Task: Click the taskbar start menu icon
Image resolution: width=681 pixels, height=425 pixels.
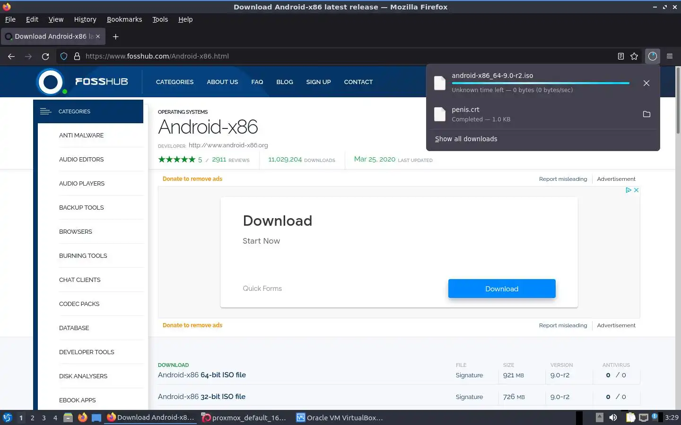Action: point(8,417)
